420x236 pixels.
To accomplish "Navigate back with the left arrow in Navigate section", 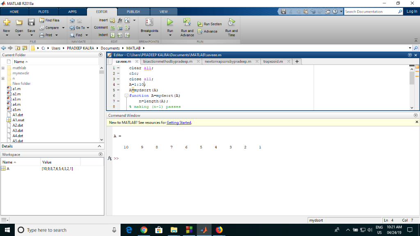I will point(72,20).
